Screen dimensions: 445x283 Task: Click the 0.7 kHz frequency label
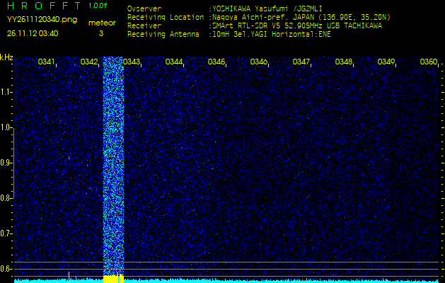tap(6, 233)
